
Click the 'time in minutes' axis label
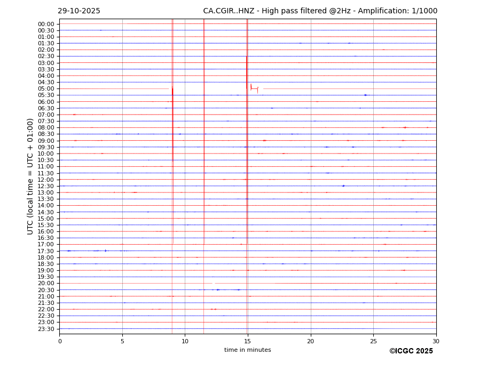(247, 350)
